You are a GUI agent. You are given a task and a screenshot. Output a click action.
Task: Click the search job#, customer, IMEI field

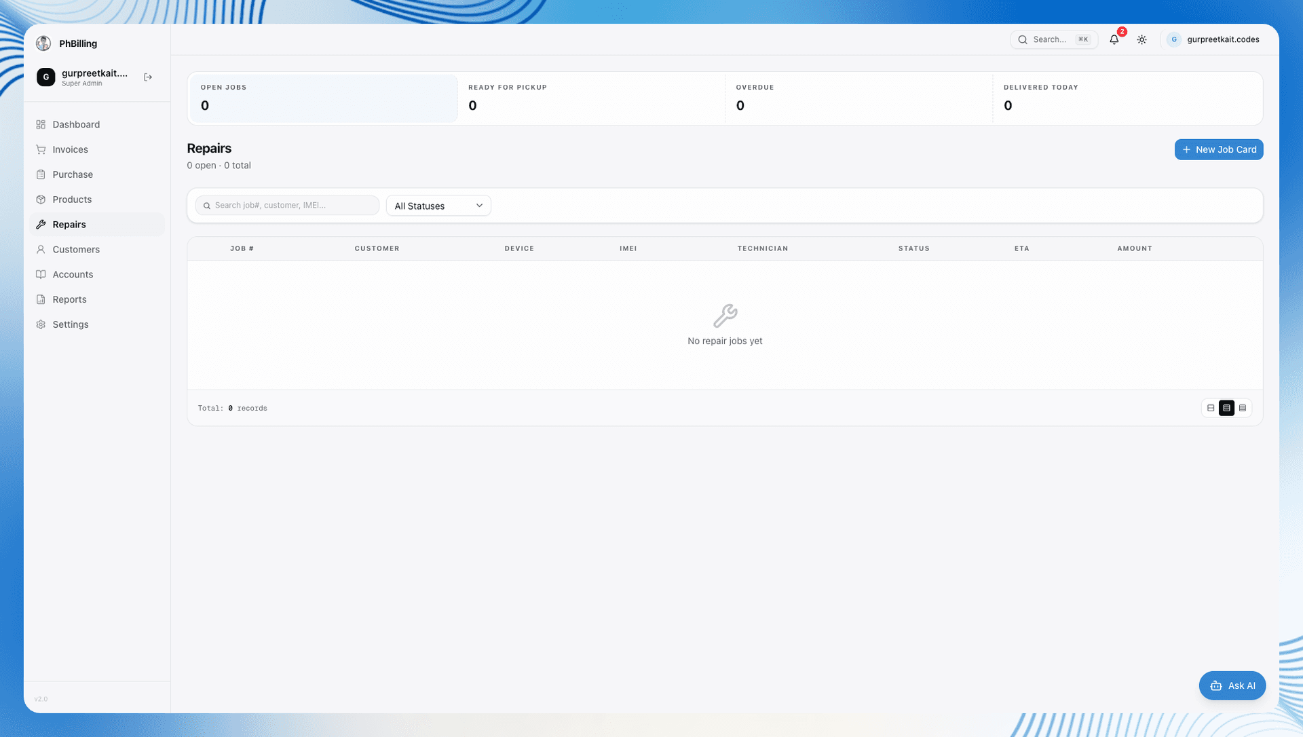tap(287, 206)
